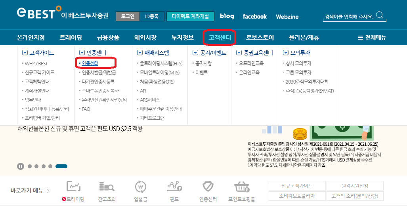Open 온라인교육 link

(x=249, y=72)
